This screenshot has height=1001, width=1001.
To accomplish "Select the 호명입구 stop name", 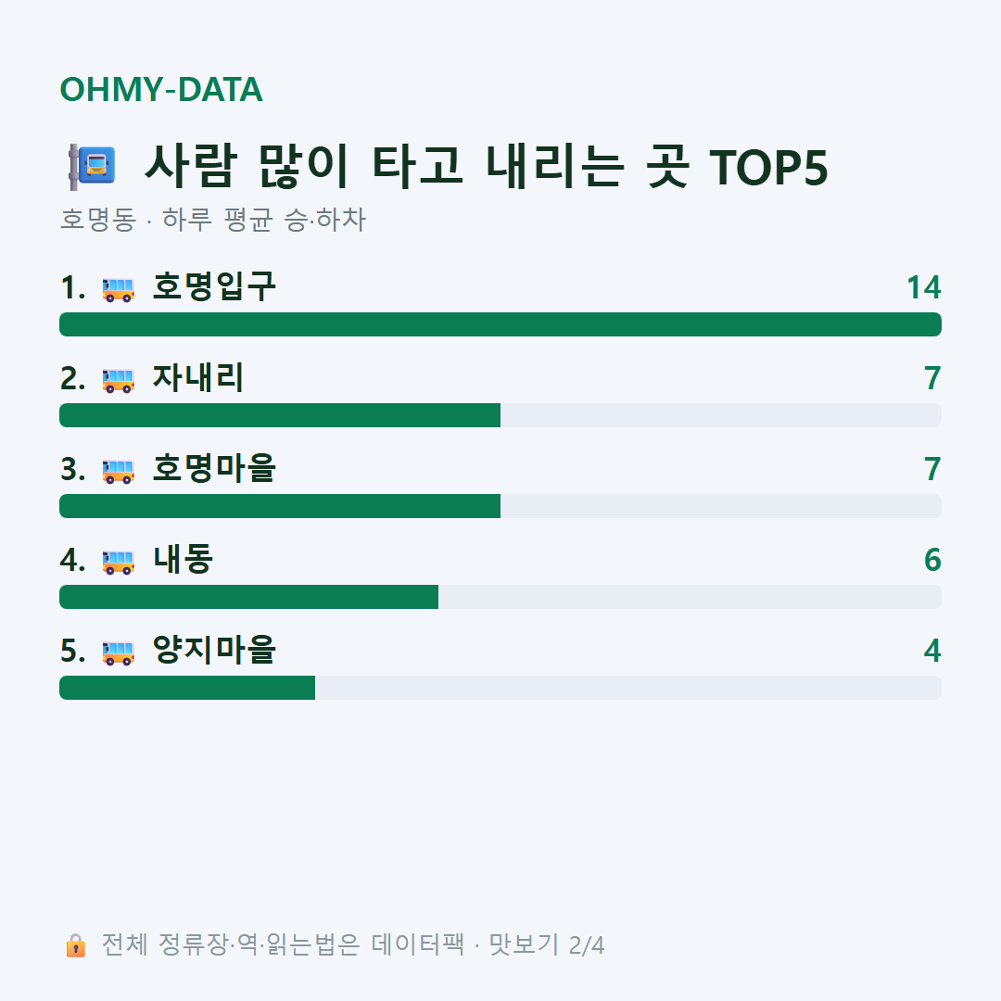I will pyautogui.click(x=214, y=286).
